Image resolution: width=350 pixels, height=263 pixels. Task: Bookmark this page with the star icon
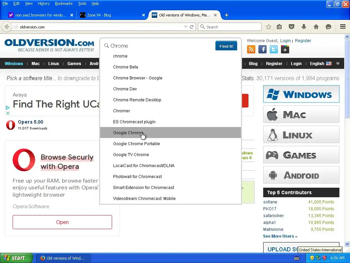[269, 27]
